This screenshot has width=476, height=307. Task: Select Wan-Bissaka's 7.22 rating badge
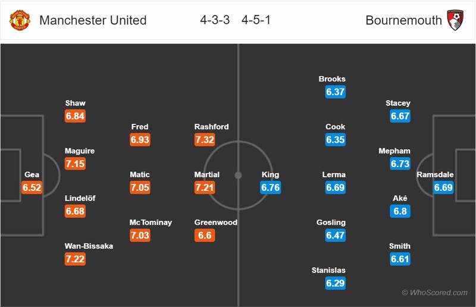pyautogui.click(x=75, y=259)
